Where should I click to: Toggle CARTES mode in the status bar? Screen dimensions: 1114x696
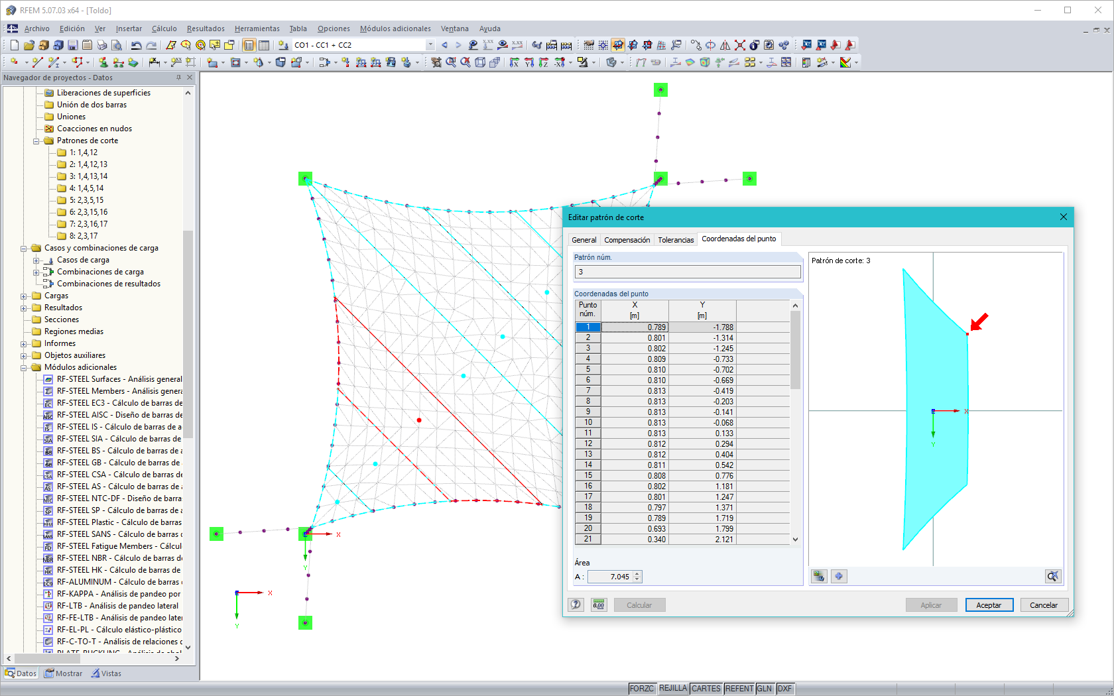tap(706, 688)
